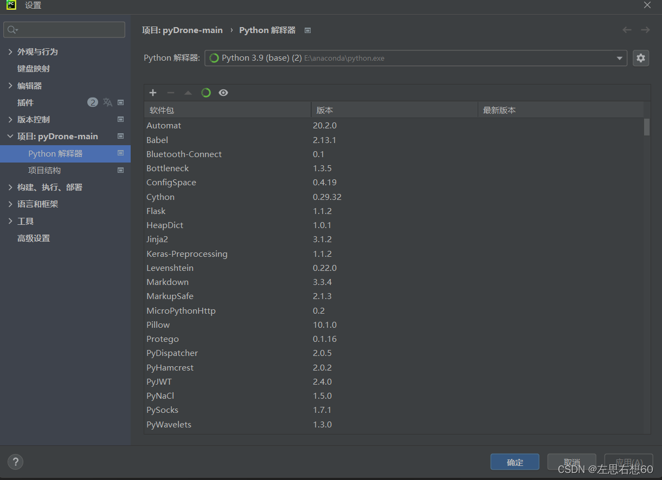Select the MicroPythonHttp package row
Screen dimensions: 662x480
tap(394, 310)
